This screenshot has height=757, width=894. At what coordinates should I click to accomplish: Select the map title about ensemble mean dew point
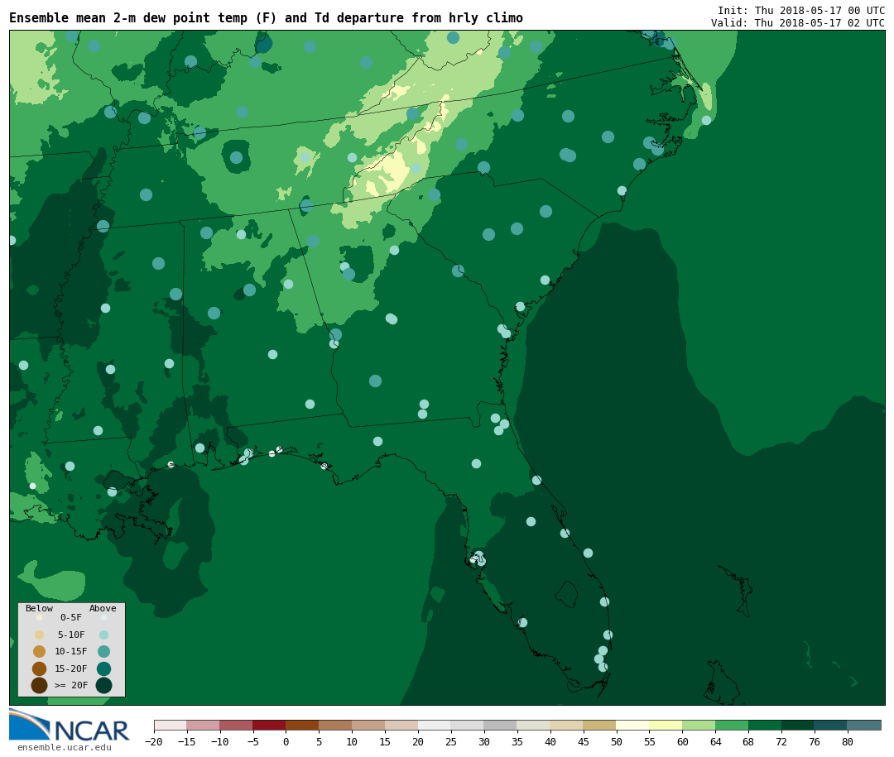click(x=266, y=18)
